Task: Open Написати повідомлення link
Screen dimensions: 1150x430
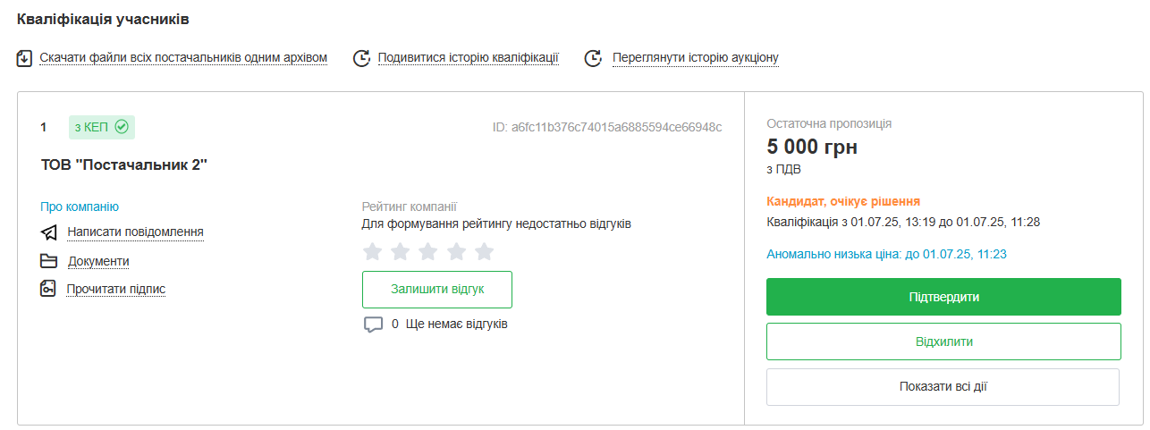Action: (x=135, y=232)
